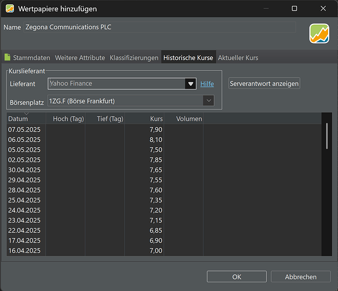Click the price table vertical scrollbar
The image size is (338, 291).
tap(327, 136)
